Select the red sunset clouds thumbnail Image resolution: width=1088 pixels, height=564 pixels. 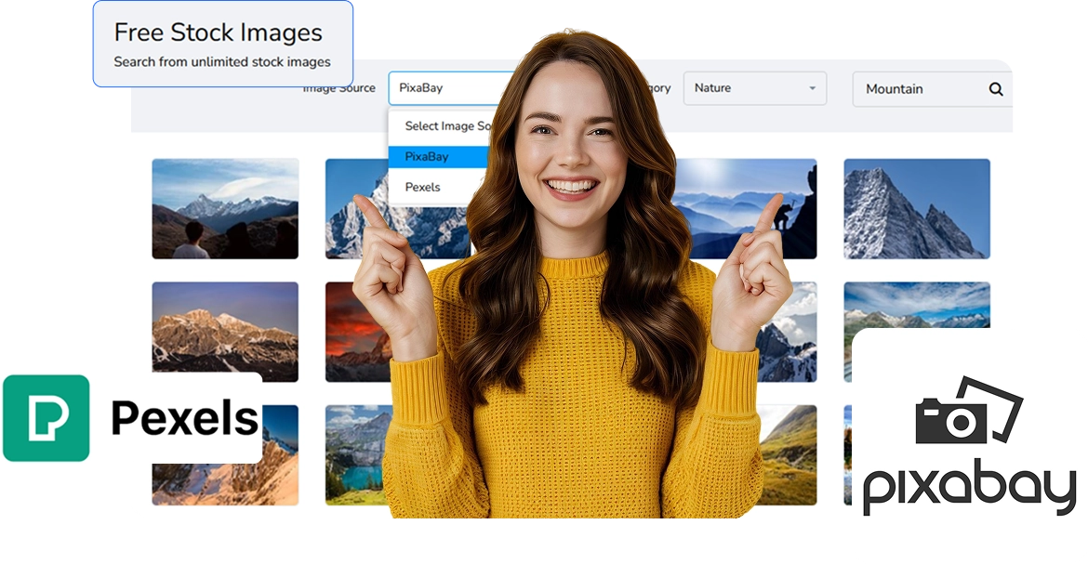pyautogui.click(x=360, y=332)
